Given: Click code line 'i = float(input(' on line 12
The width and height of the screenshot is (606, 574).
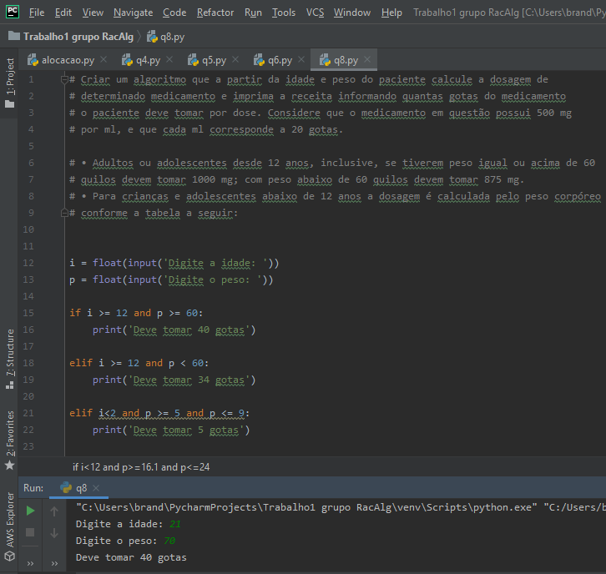Looking at the screenshot, I should [174, 263].
